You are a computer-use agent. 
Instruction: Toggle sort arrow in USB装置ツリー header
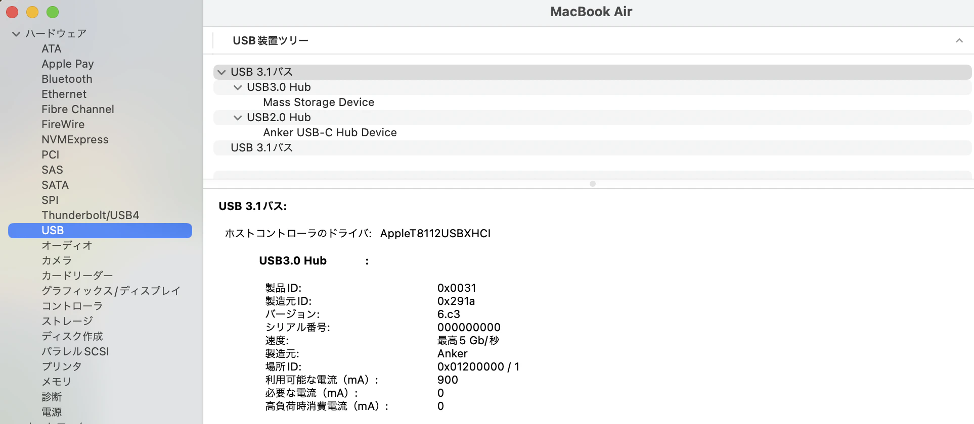pos(959,40)
